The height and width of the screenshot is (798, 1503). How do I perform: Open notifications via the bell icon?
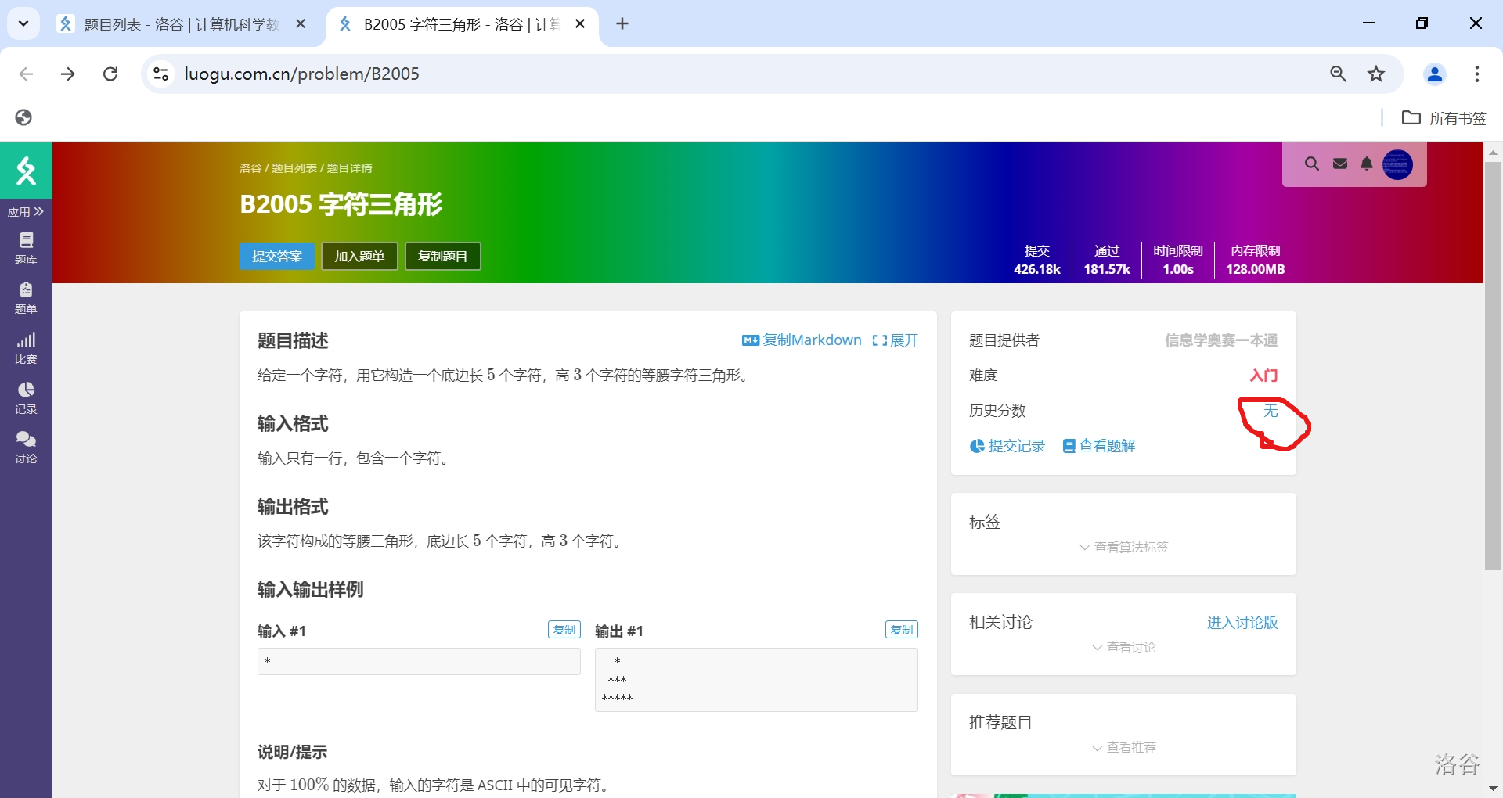pos(1367,164)
